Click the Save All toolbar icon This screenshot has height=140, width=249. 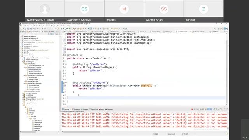[28, 28]
